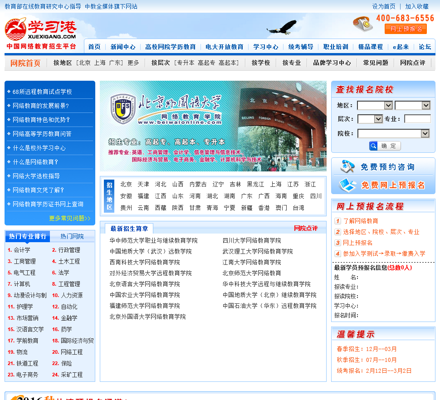Click the 专业 input field
This screenshot has width=440, height=400.
[417, 119]
